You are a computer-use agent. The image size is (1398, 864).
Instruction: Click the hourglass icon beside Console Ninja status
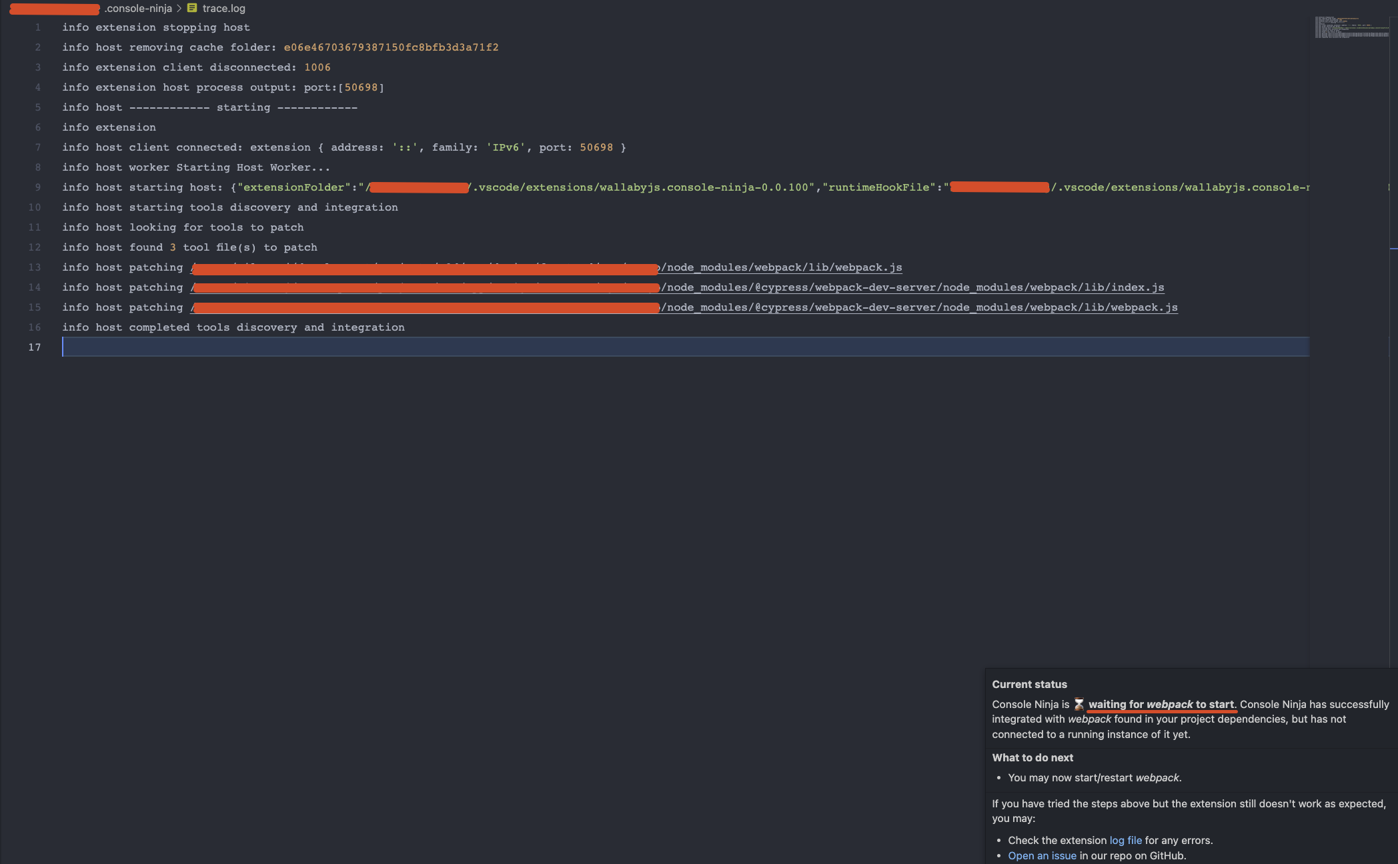[1080, 704]
